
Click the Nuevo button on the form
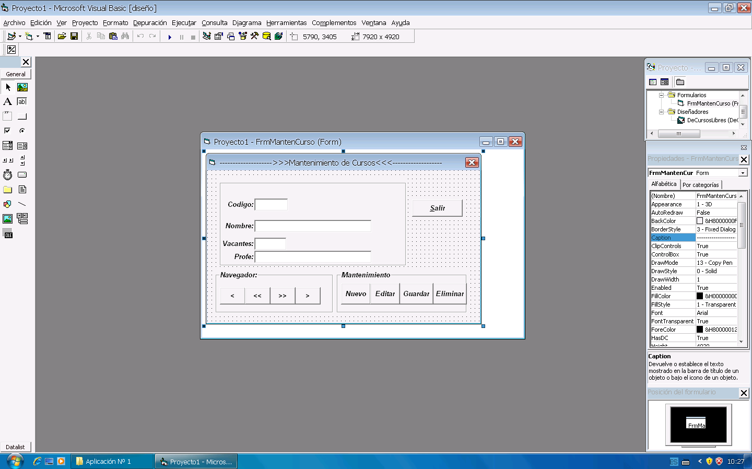point(356,294)
